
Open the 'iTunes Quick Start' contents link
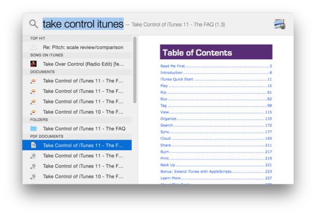point(177,79)
